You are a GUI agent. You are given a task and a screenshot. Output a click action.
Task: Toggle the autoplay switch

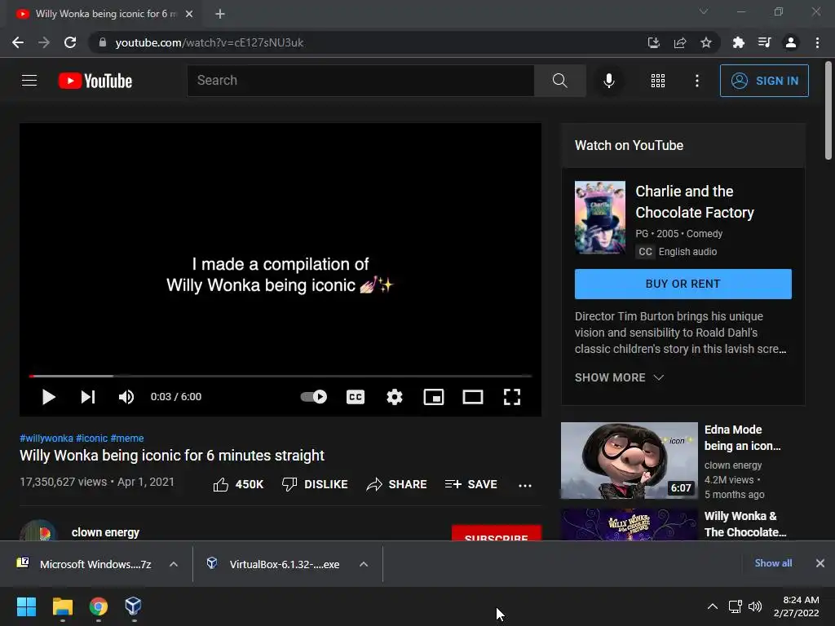pos(314,397)
